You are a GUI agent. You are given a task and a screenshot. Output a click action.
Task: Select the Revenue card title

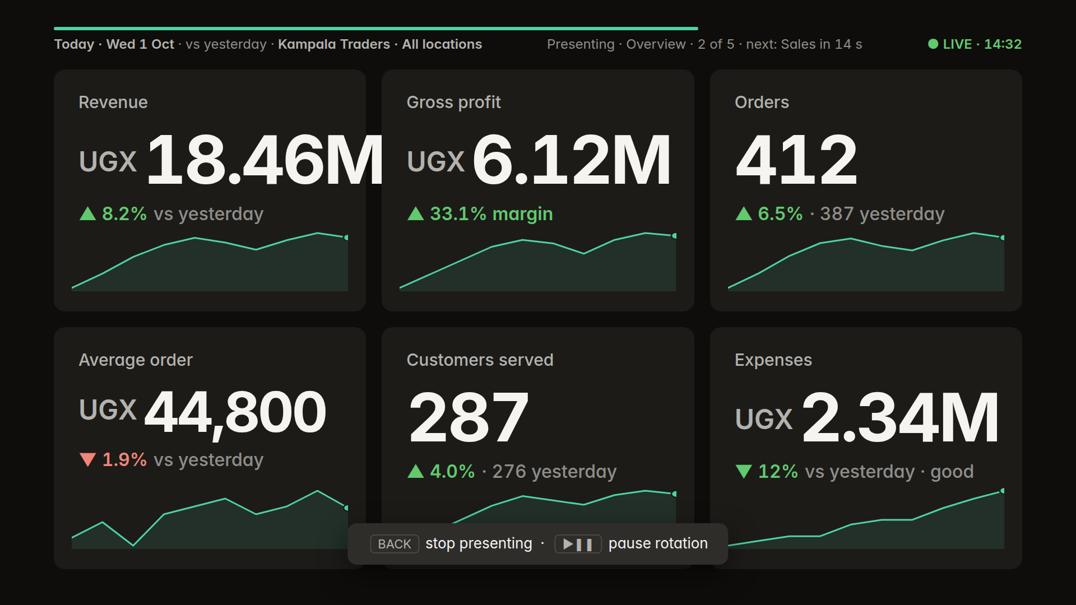click(113, 102)
